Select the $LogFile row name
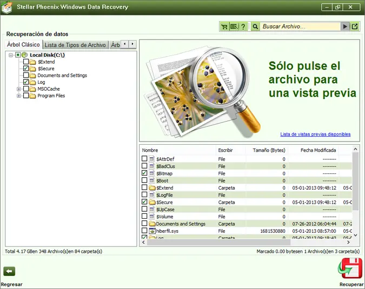365x289 pixels. (164, 195)
